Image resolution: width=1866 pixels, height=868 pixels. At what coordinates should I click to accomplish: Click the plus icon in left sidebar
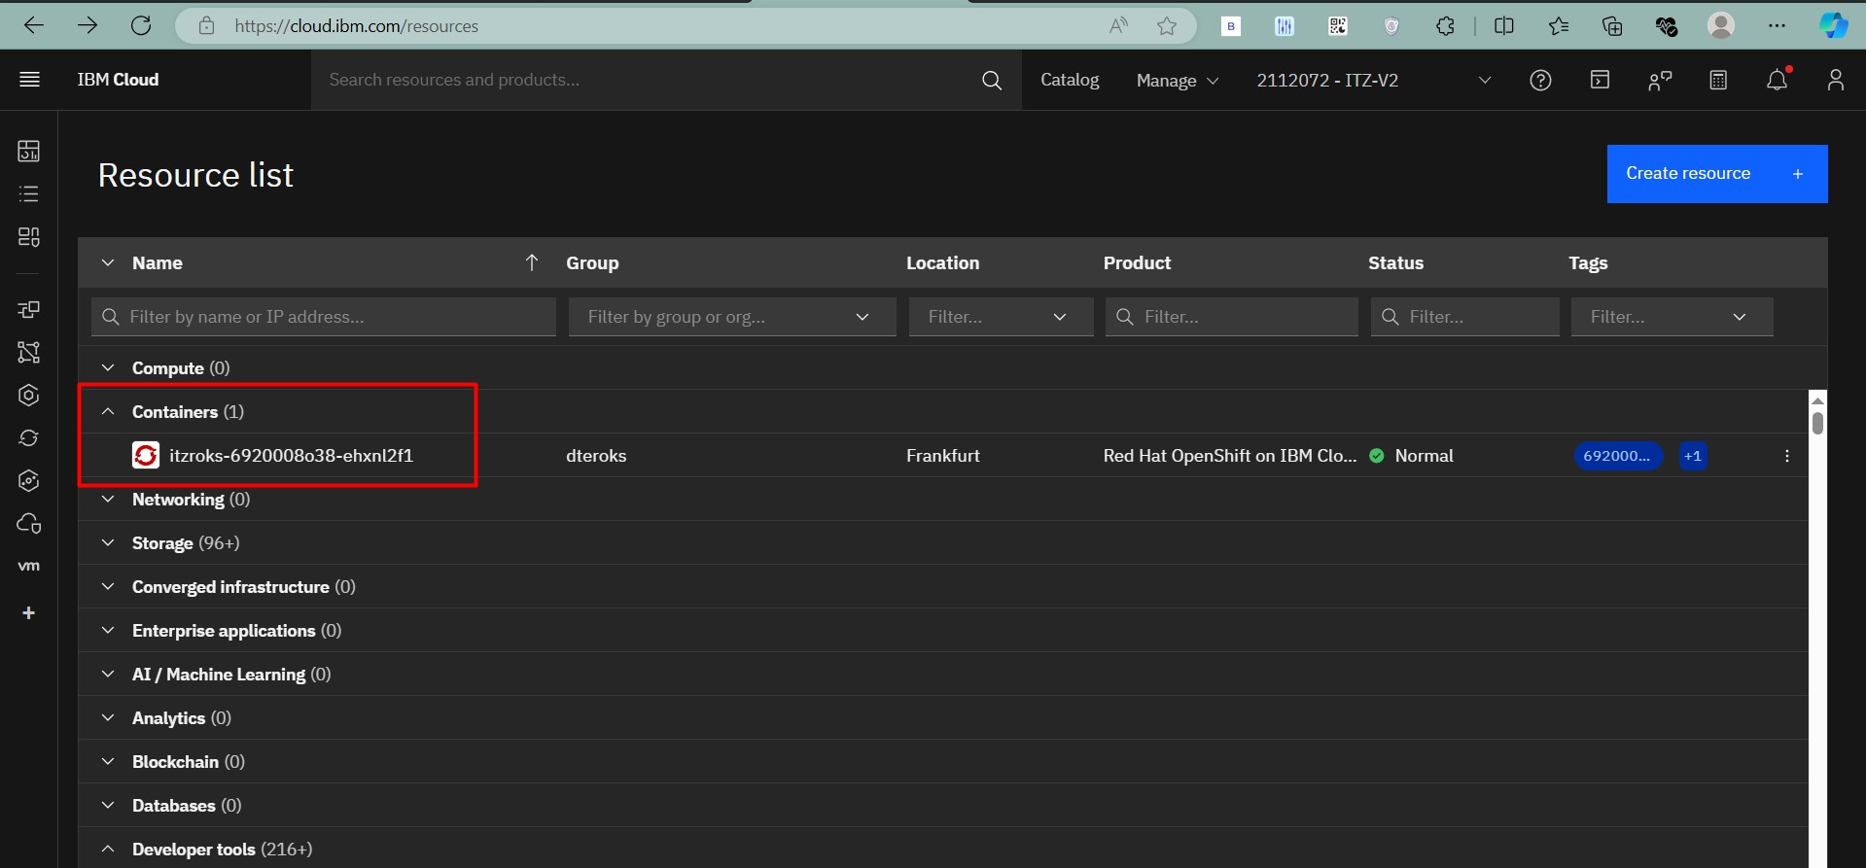(x=29, y=612)
